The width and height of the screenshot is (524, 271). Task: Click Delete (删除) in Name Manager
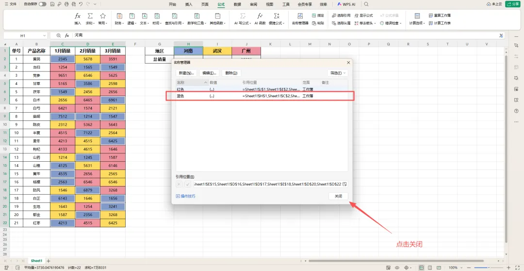(x=231, y=73)
